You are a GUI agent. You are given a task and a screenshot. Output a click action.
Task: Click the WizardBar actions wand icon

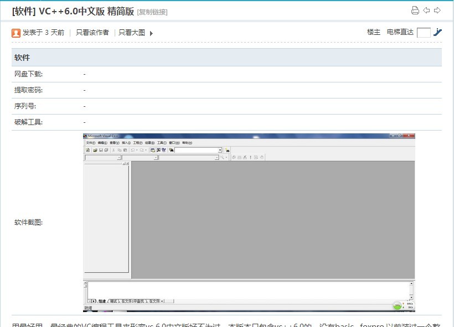(x=222, y=158)
